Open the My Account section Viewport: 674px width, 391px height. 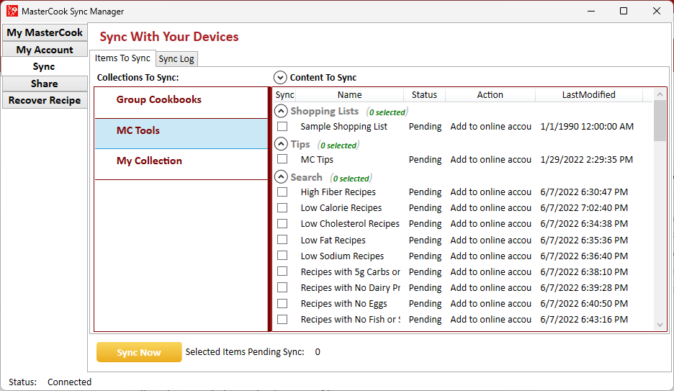45,50
